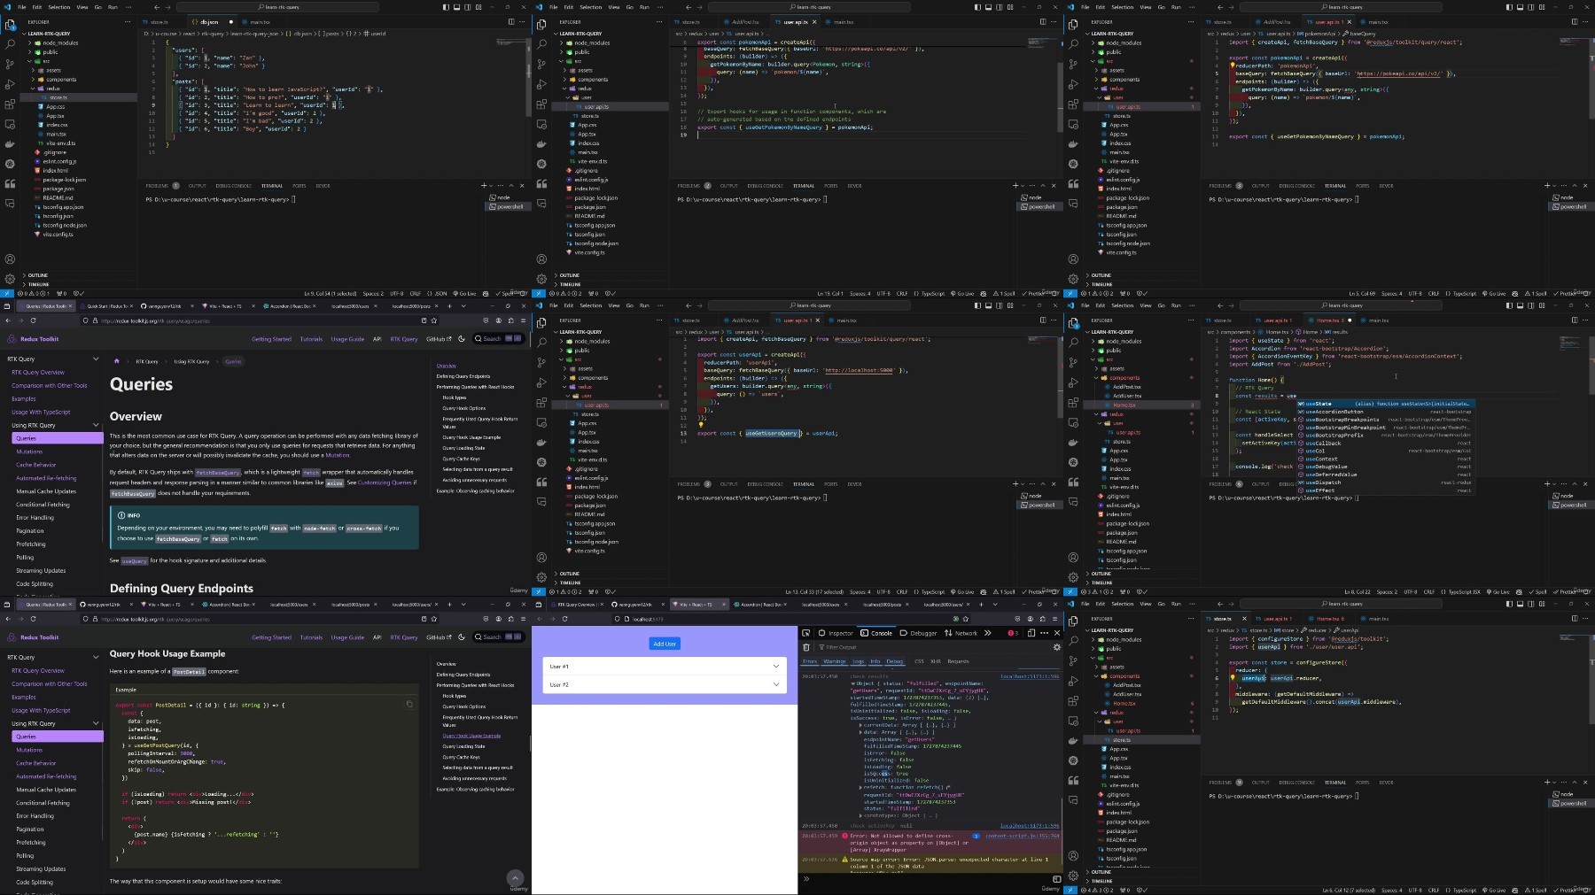1595x895 pixels.
Task: Bookmark the localhost:5173 page with star
Action: pos(966,619)
